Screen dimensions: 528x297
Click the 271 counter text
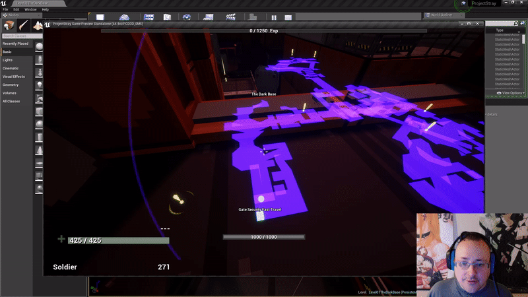tap(164, 267)
